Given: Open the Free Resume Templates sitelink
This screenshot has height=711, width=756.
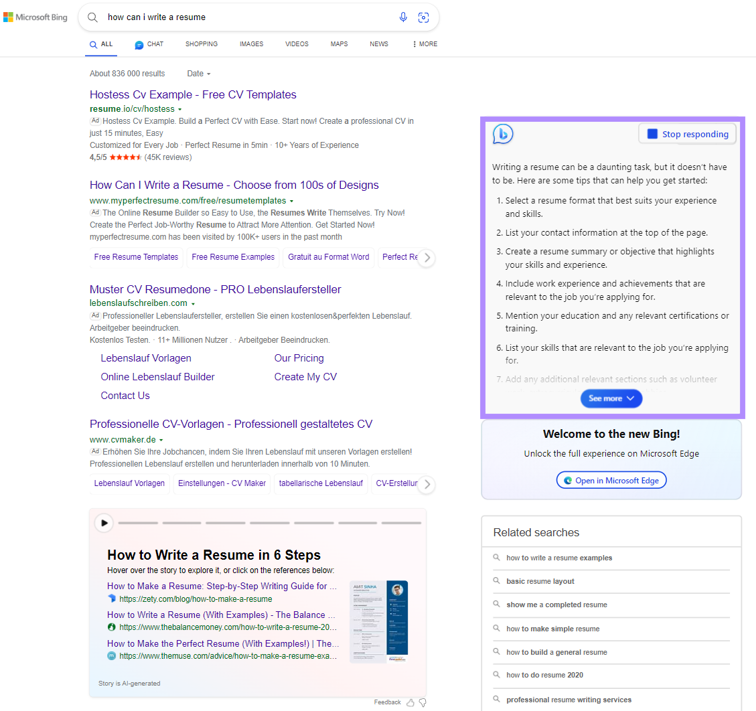Looking at the screenshot, I should click(x=136, y=258).
